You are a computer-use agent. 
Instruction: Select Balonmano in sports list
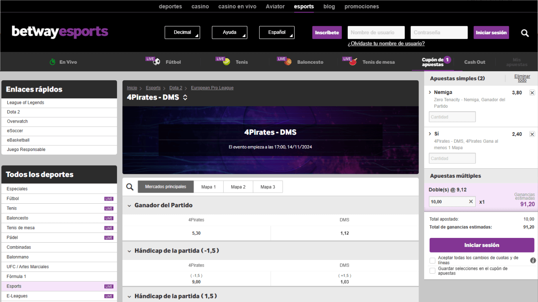click(x=59, y=257)
